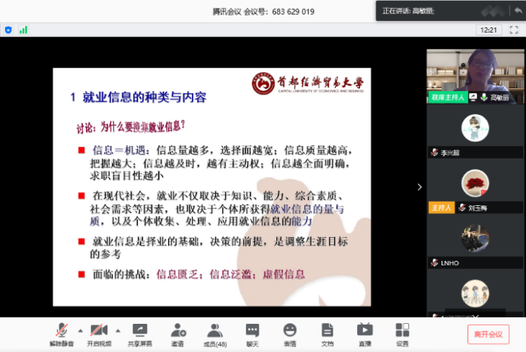Turn on camera with 开启视频
This screenshot has height=352, width=526.
pyautogui.click(x=99, y=333)
